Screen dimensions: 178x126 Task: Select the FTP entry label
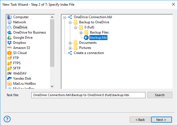click(x=16, y=58)
